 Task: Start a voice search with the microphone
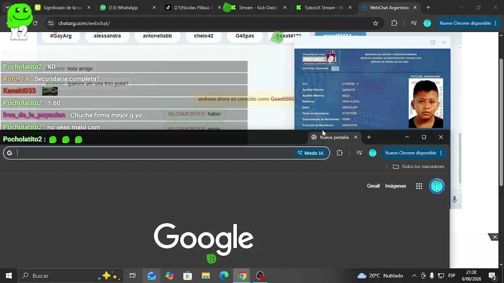pyautogui.click(x=454, y=199)
